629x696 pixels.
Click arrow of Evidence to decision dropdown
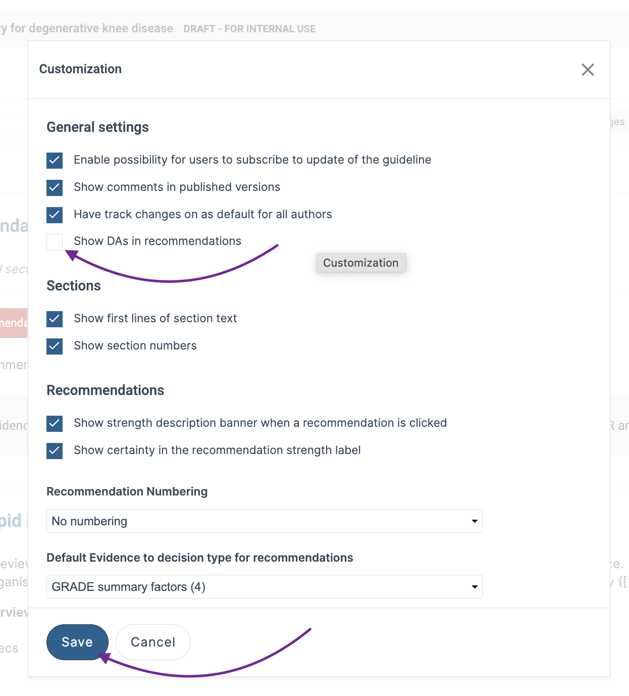pyautogui.click(x=475, y=587)
